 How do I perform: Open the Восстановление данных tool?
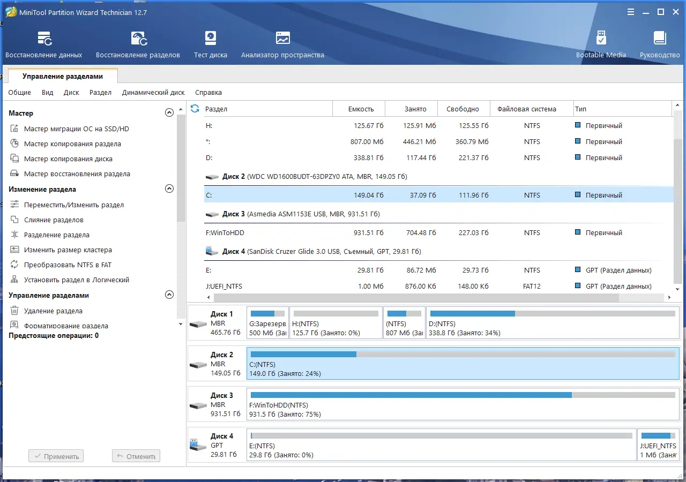(x=44, y=44)
